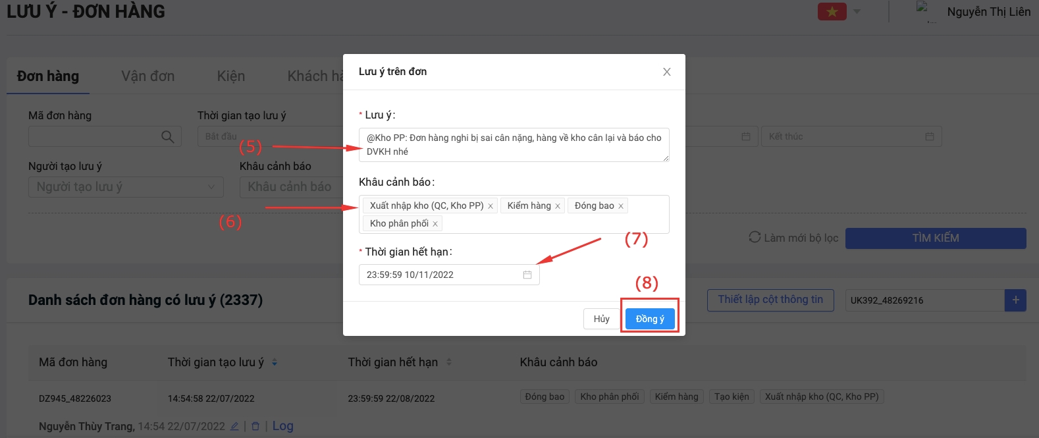Screen dimensions: 1039x438
Task: Remove the 'Đóng bao' tag from the modal
Action: pyautogui.click(x=620, y=206)
